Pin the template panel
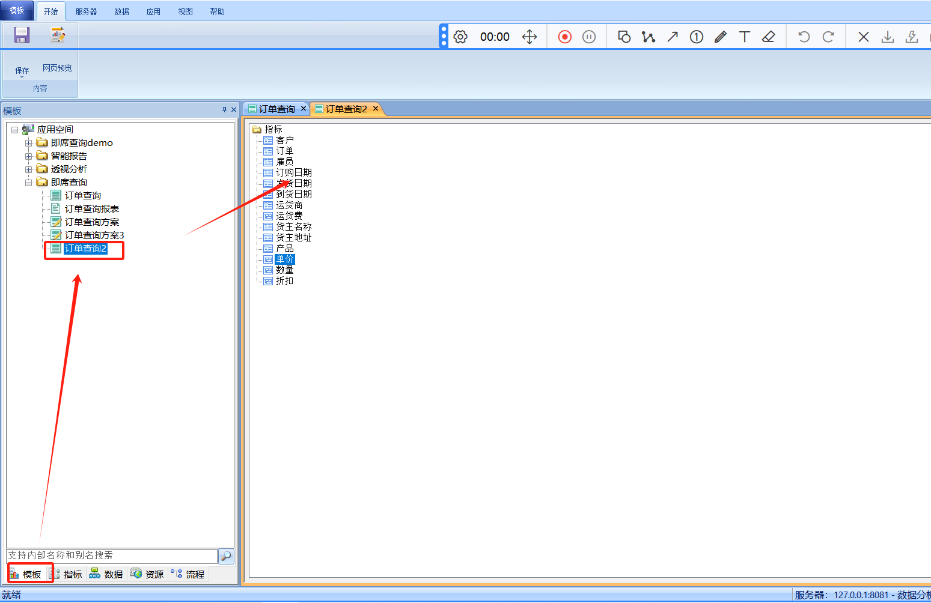 pos(224,110)
